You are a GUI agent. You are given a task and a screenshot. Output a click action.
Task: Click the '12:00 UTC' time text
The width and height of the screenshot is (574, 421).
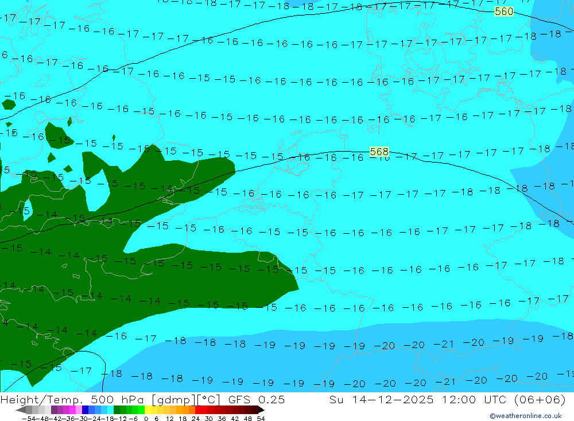pyautogui.click(x=474, y=400)
